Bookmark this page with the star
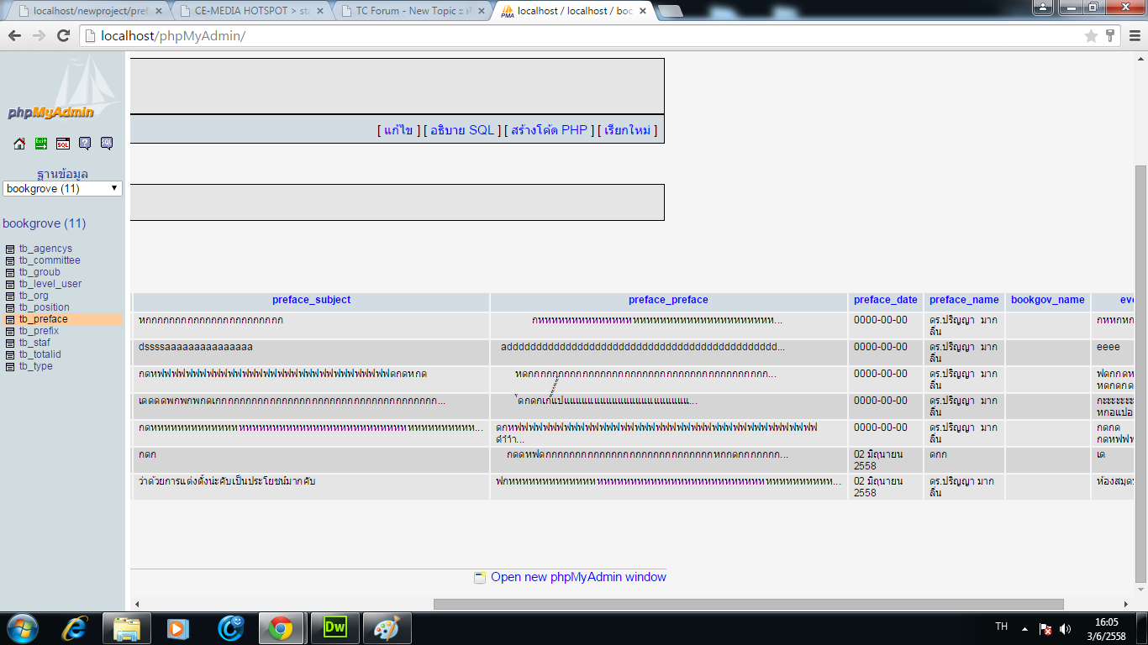Screen dimensions: 1148x645 1091,35
